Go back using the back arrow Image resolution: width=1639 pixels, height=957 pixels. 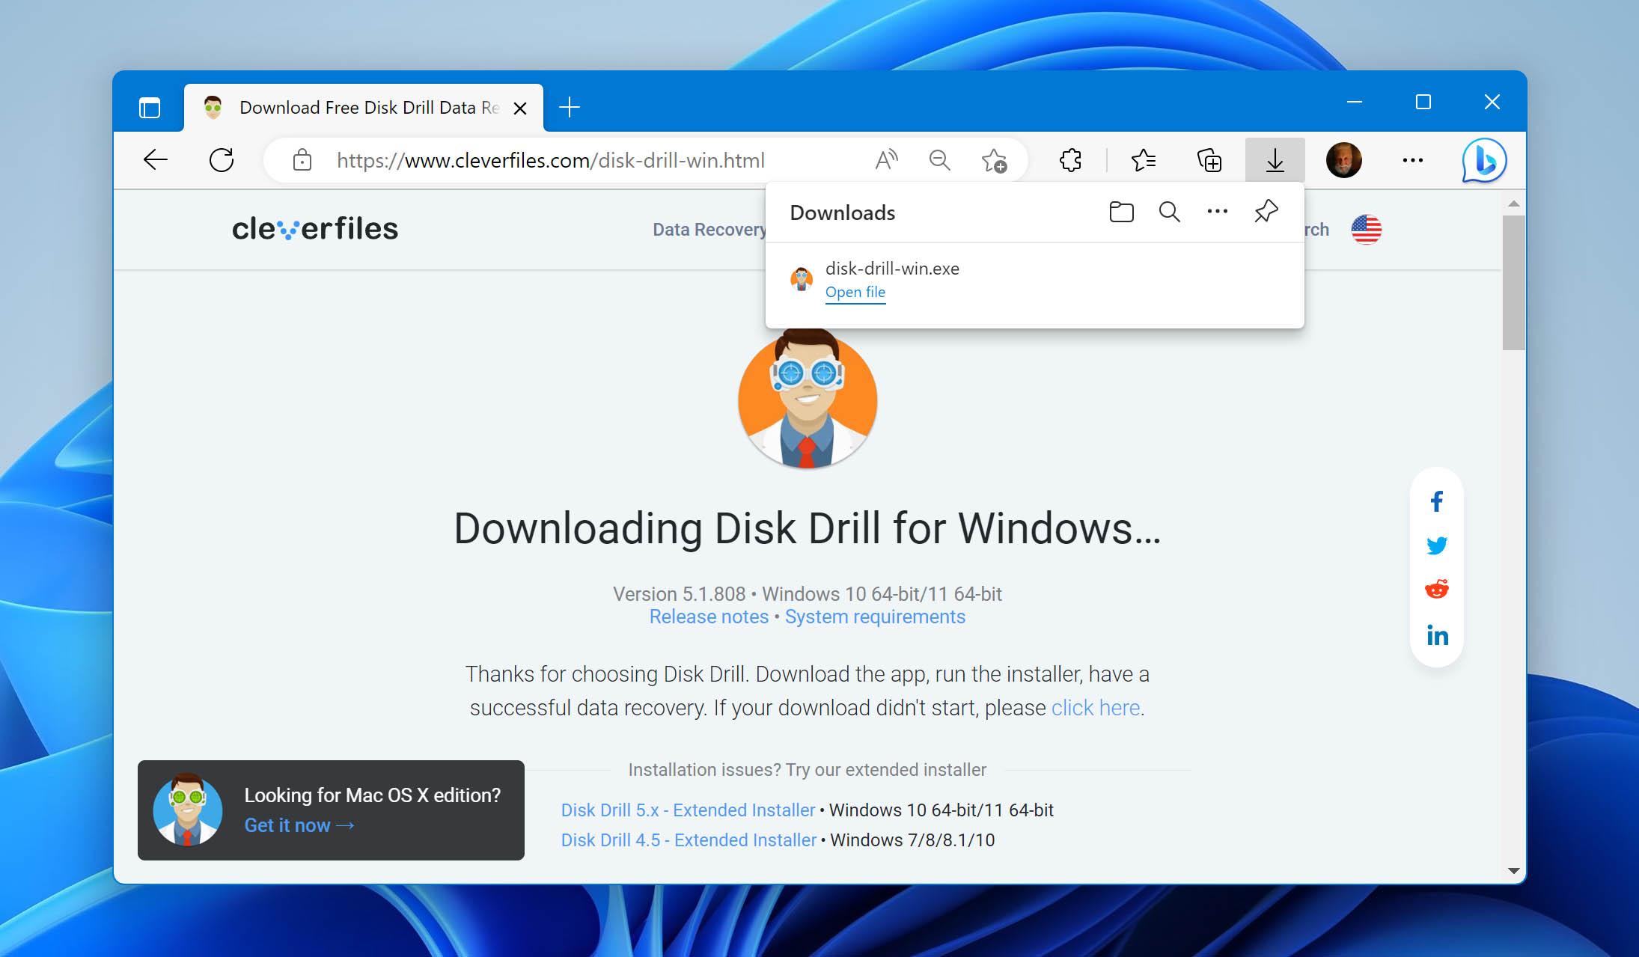[x=156, y=160]
